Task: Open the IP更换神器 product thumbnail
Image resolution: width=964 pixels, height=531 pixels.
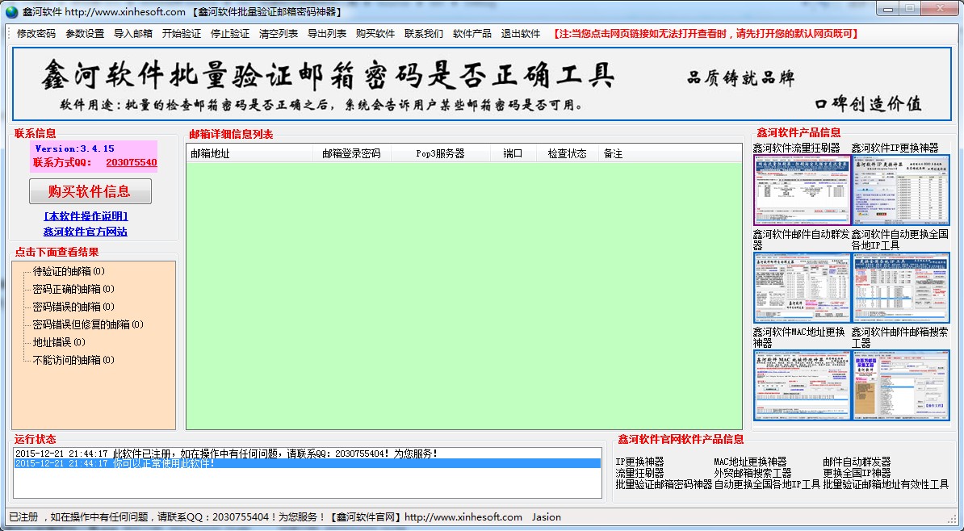Action: click(900, 190)
